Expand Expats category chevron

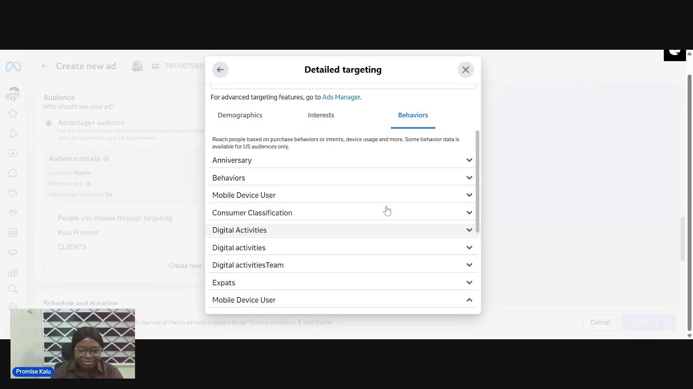[469, 283]
